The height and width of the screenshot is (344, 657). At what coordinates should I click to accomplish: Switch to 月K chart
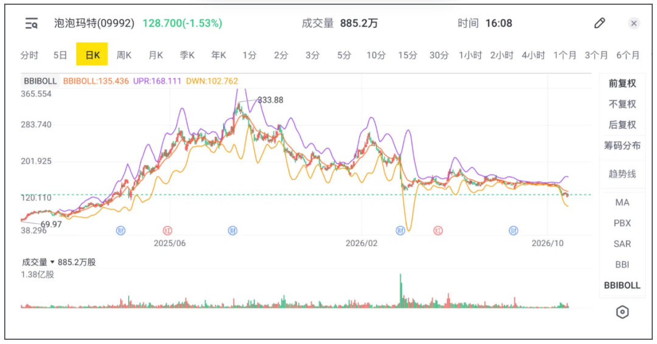coord(156,55)
